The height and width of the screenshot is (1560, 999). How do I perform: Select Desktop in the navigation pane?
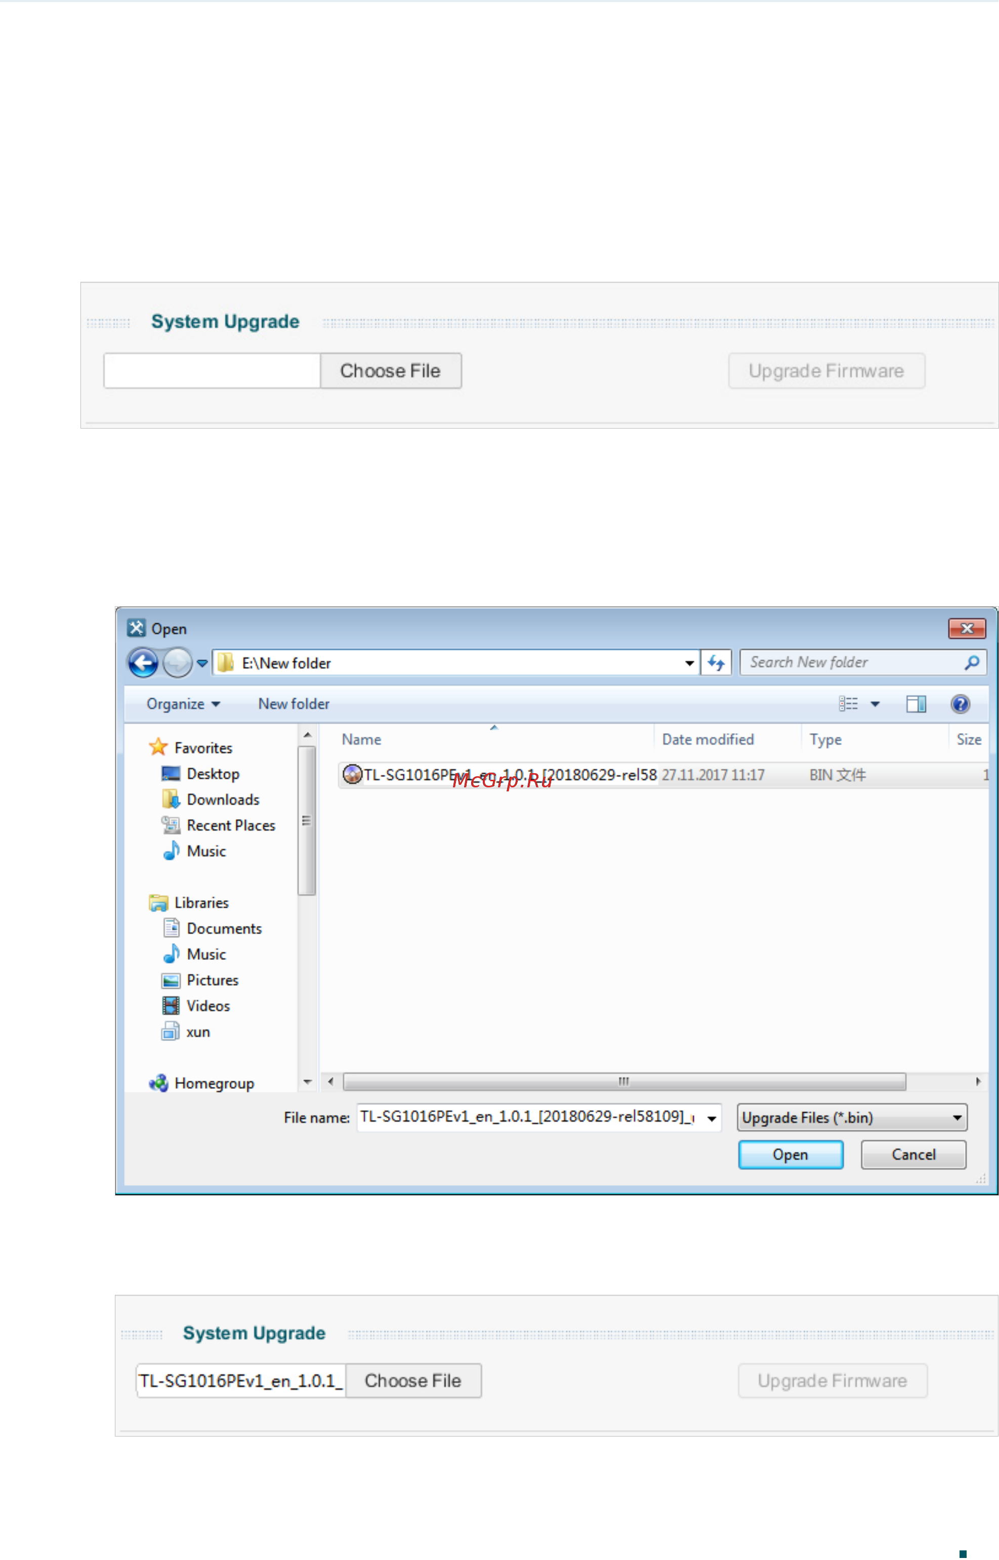pos(200,774)
